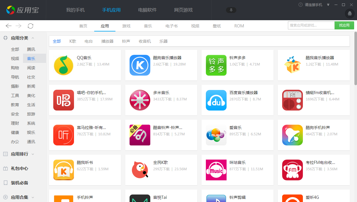The width and height of the screenshot is (357, 202).
Task: Select 社交 in sidebar categories
Action: [31, 77]
